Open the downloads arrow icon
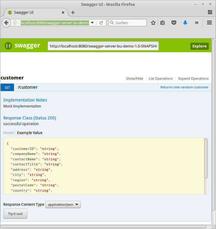This screenshot has width=216, height=229. [185, 23]
